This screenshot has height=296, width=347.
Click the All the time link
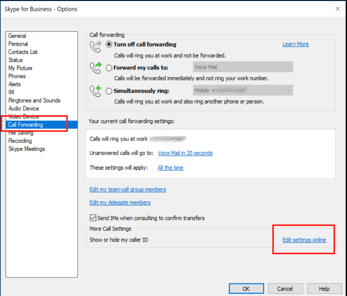coord(171,168)
